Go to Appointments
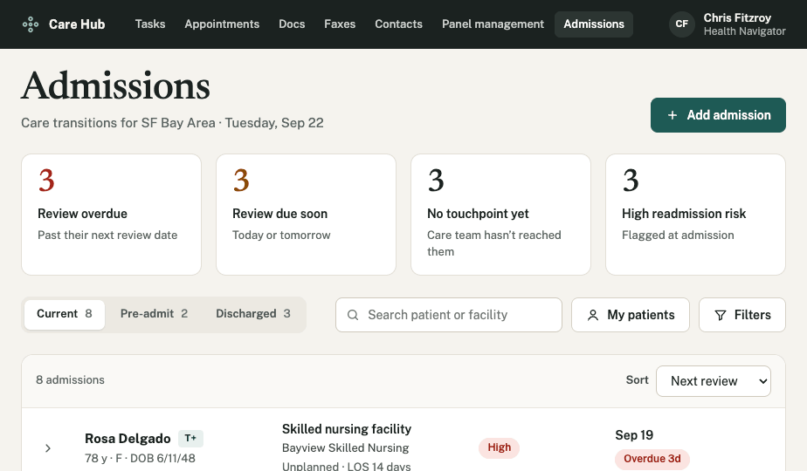Viewport: 807px width, 471px height. [x=222, y=24]
